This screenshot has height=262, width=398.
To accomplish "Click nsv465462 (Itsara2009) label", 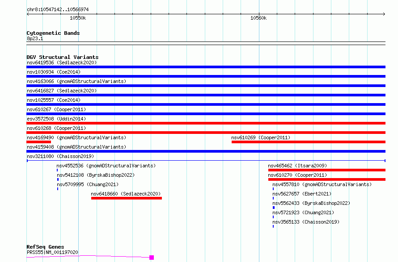I will click(x=297, y=166).
